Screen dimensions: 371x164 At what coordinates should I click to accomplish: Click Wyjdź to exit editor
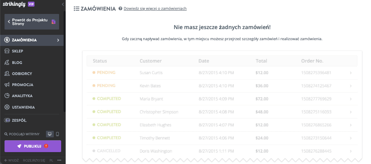click(11, 160)
